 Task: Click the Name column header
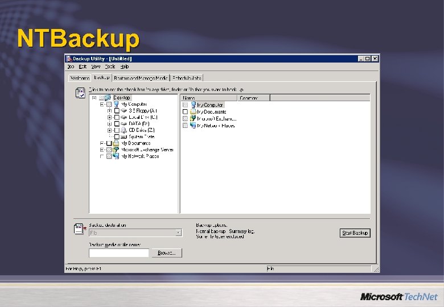(209, 98)
